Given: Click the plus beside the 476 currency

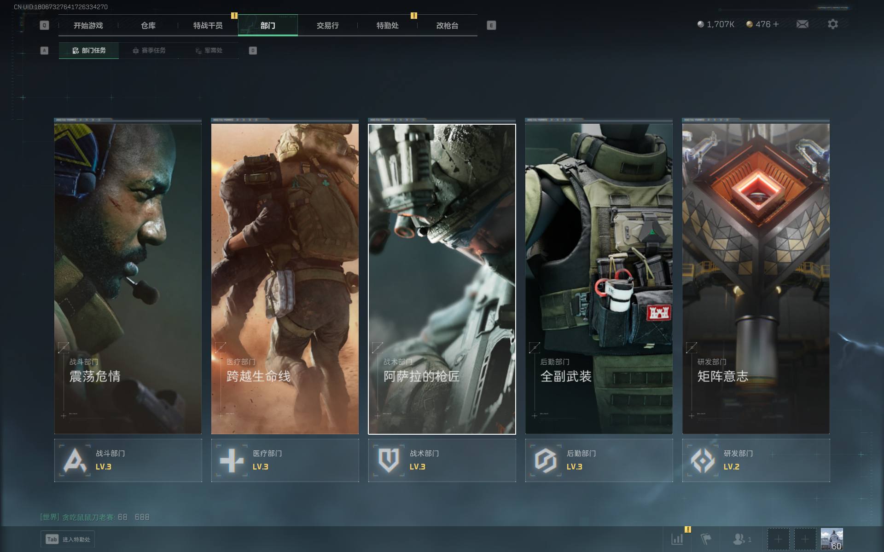Looking at the screenshot, I should point(776,24).
